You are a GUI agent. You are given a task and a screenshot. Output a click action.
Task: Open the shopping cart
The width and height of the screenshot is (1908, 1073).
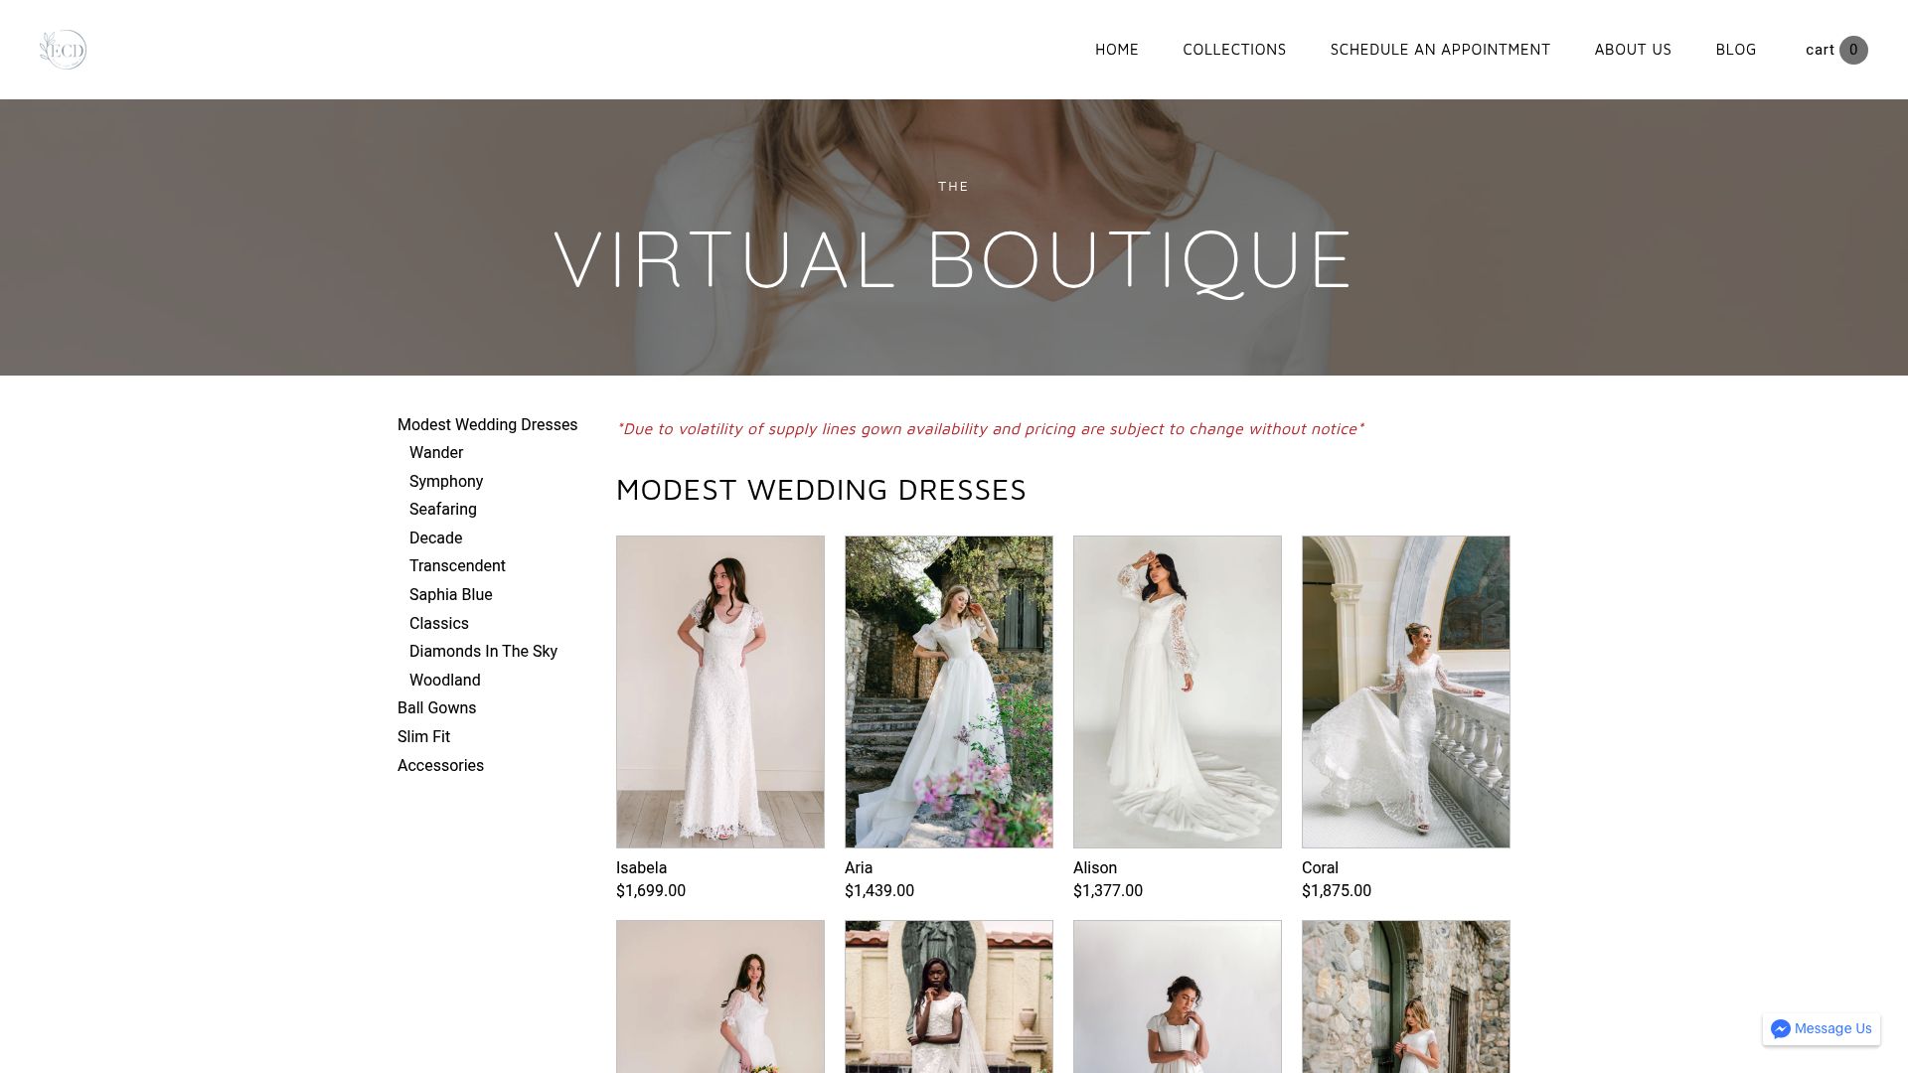click(1835, 50)
